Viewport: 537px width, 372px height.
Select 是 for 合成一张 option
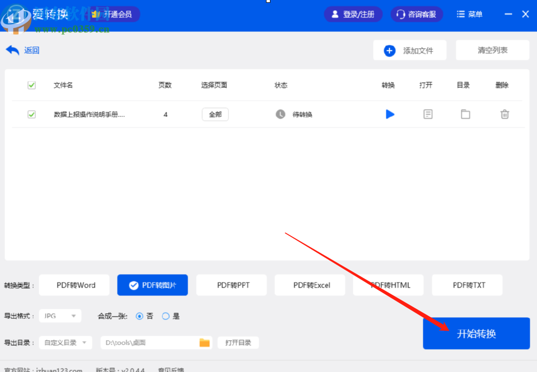165,316
